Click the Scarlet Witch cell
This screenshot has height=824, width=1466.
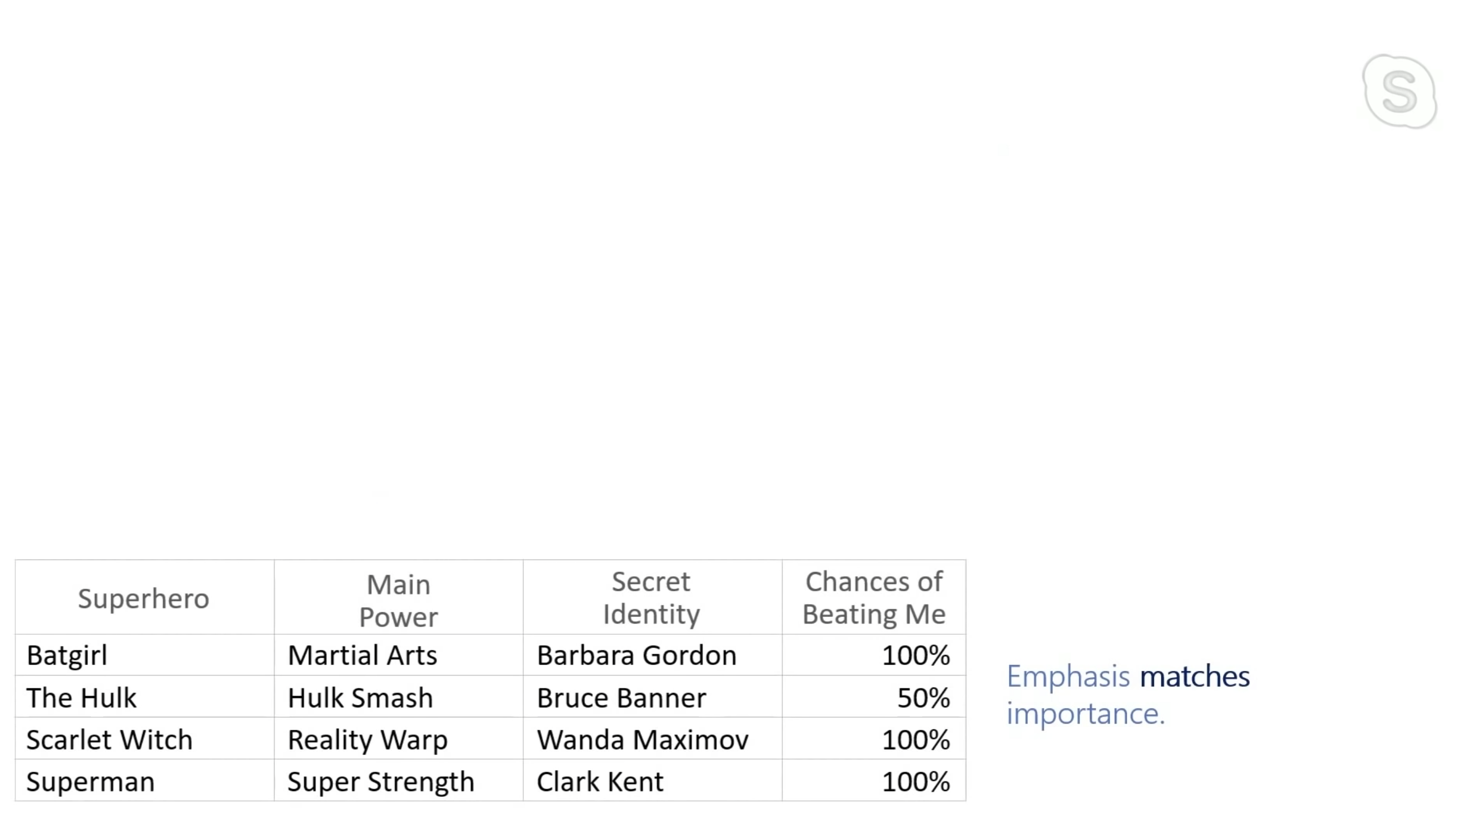109,740
